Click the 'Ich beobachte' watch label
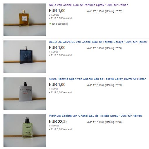The width and height of the screenshot is (149, 149). coord(60,24)
